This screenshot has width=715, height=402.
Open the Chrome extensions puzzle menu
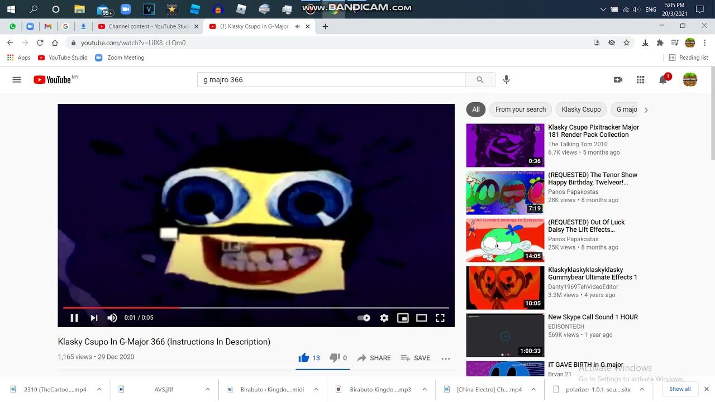pos(660,42)
